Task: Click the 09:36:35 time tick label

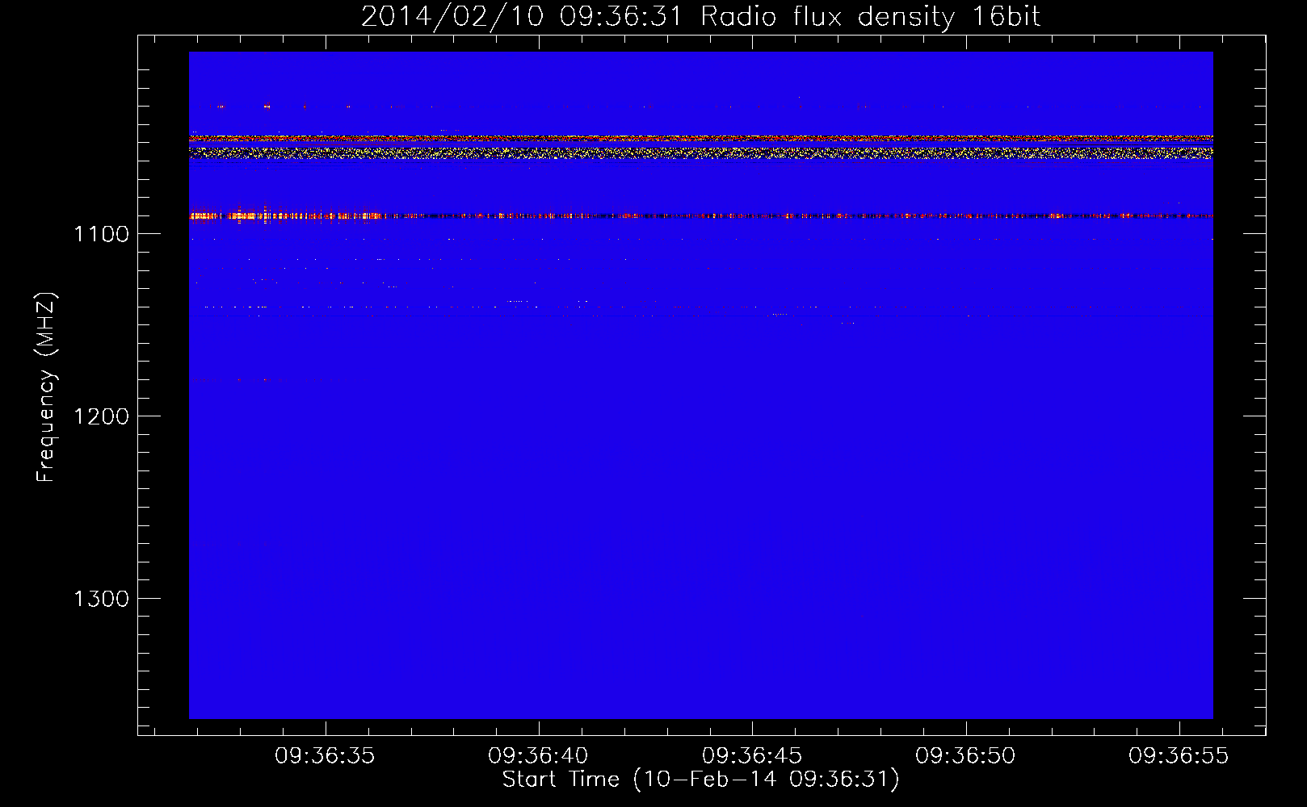Action: pos(325,756)
